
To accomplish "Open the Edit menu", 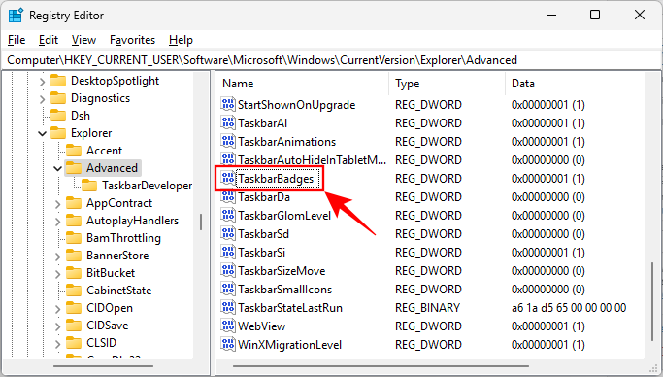I will [49, 40].
